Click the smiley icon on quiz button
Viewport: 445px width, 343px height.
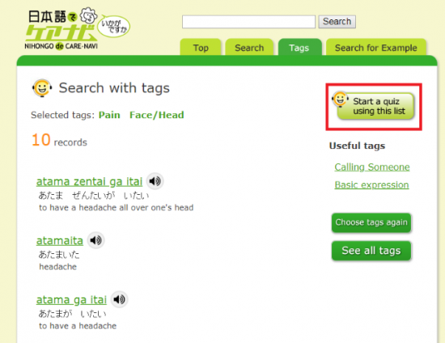coord(340,100)
